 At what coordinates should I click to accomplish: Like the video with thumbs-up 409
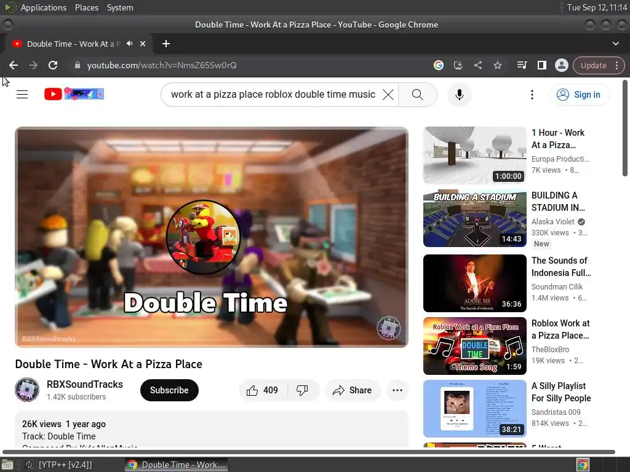pyautogui.click(x=263, y=390)
